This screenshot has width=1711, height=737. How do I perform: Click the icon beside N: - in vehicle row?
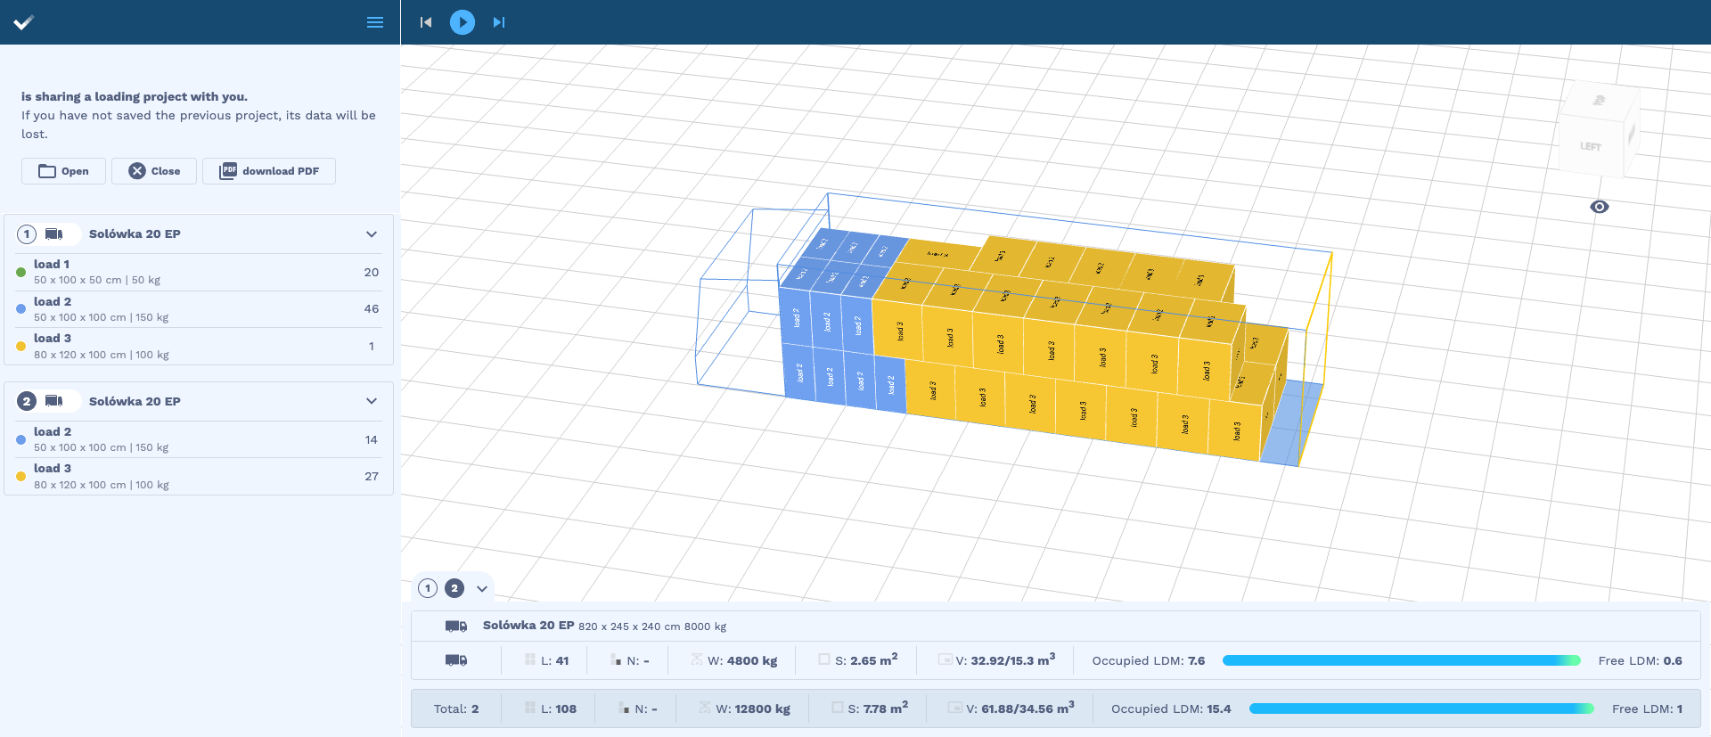[x=616, y=660]
